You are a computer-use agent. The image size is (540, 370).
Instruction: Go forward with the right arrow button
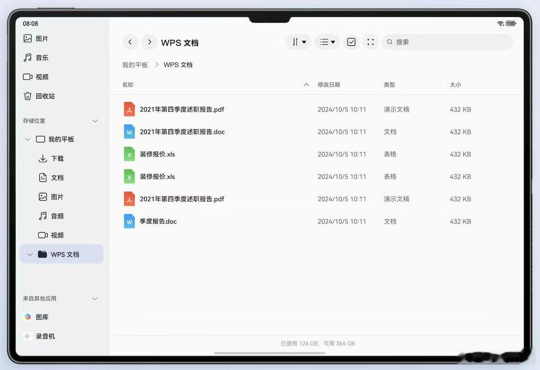click(x=149, y=42)
